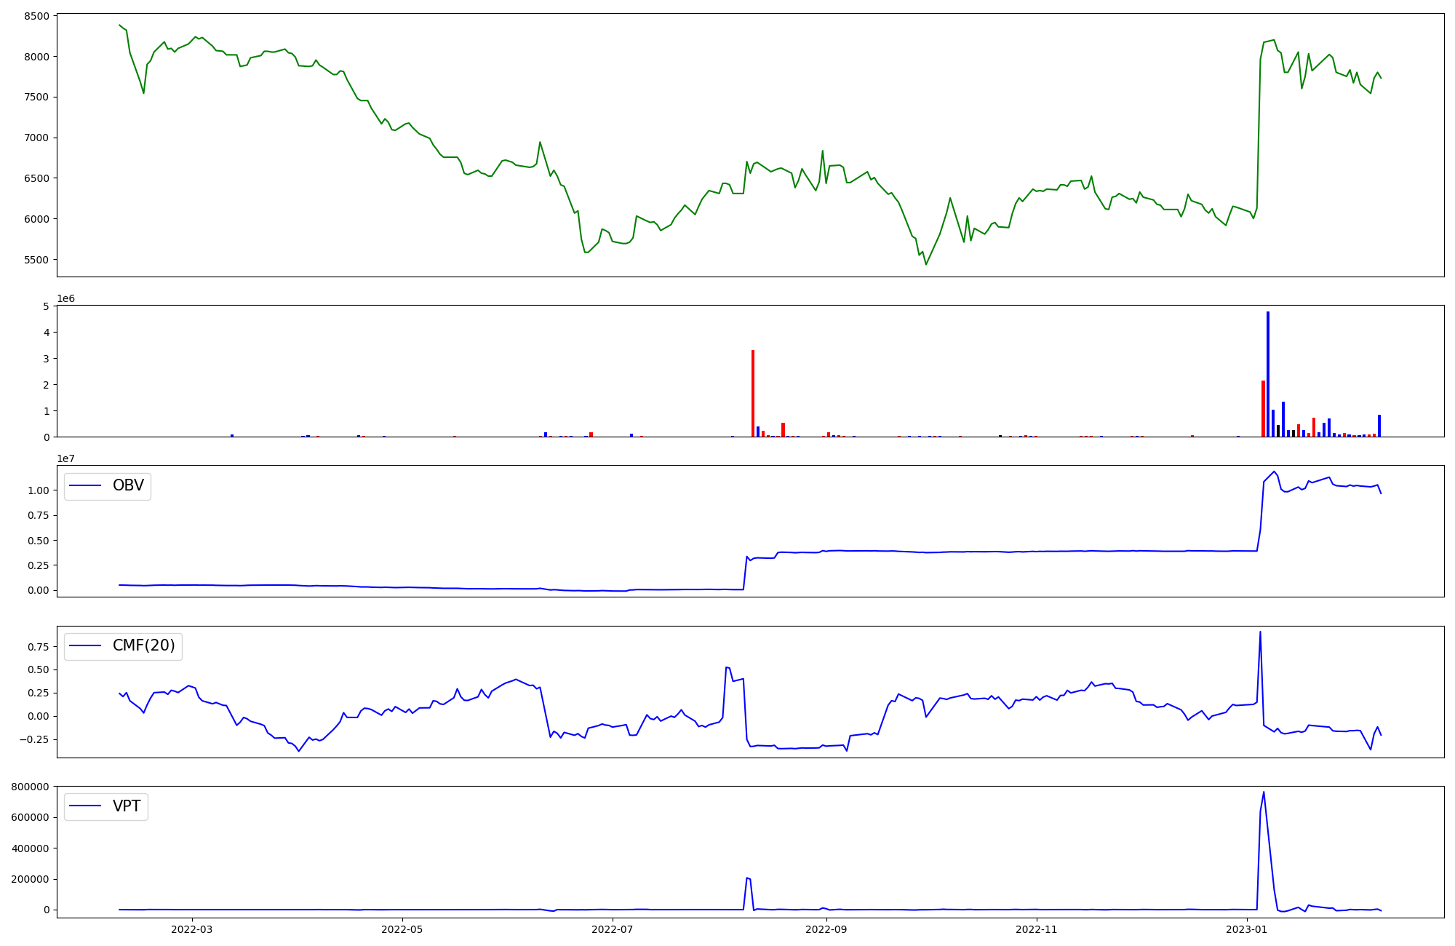Click the CMF(20) legend label

coord(143,645)
